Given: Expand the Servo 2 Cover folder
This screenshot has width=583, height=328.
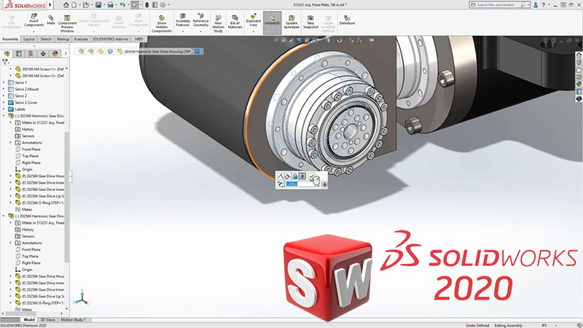Looking at the screenshot, I should click(4, 102).
